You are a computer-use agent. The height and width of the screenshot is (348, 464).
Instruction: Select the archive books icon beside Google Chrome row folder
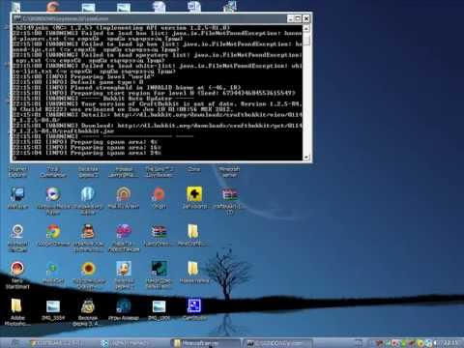159,231
